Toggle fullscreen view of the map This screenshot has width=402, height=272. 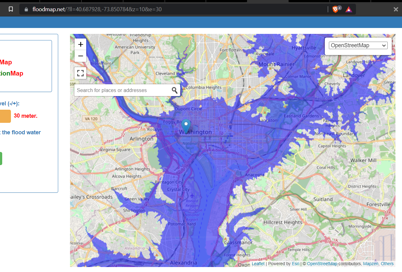click(80, 73)
